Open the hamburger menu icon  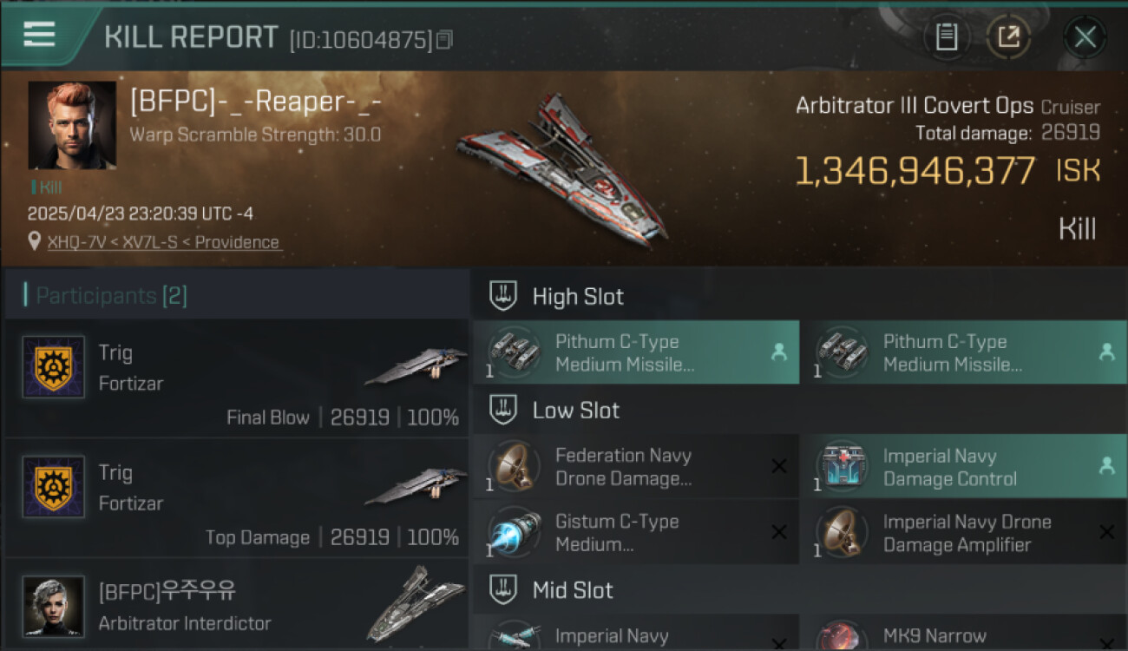click(x=39, y=35)
